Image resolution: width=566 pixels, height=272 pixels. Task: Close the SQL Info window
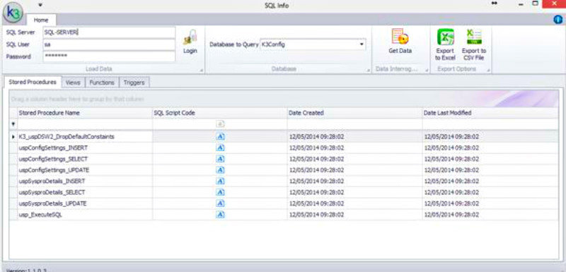tap(554, 4)
